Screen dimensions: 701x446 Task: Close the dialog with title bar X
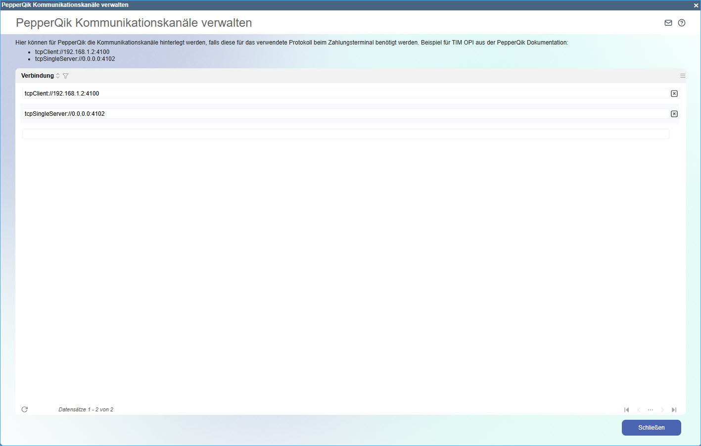coord(696,5)
